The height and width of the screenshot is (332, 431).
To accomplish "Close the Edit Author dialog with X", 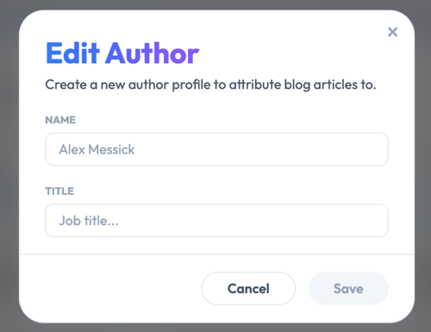I will pos(392,32).
